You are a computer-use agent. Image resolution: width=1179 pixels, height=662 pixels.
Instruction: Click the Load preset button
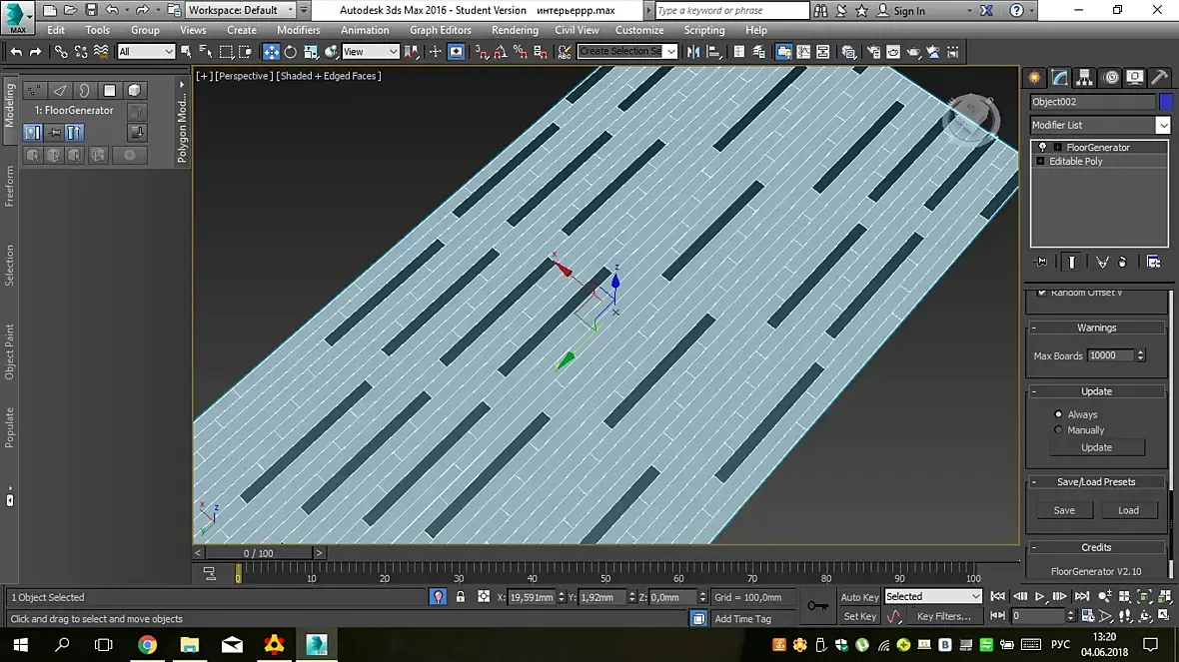point(1128,510)
